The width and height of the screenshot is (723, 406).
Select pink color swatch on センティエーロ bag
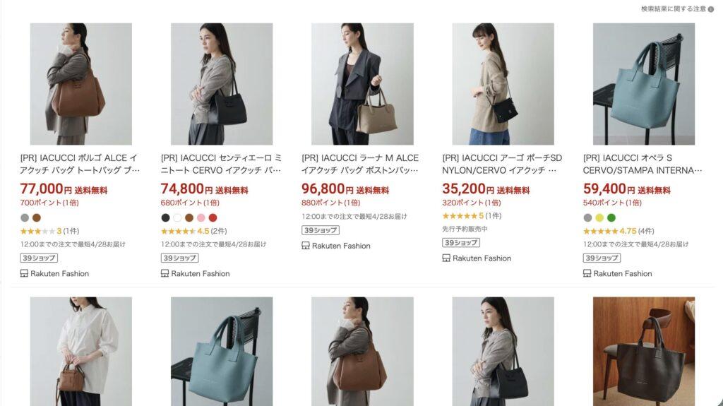click(201, 217)
